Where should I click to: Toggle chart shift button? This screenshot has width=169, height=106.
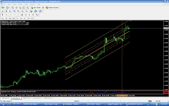point(26,11)
